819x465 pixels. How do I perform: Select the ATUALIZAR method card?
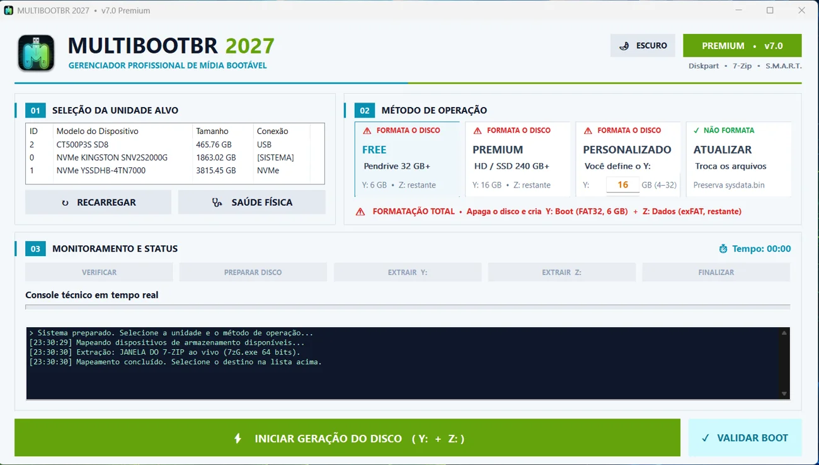(738, 159)
